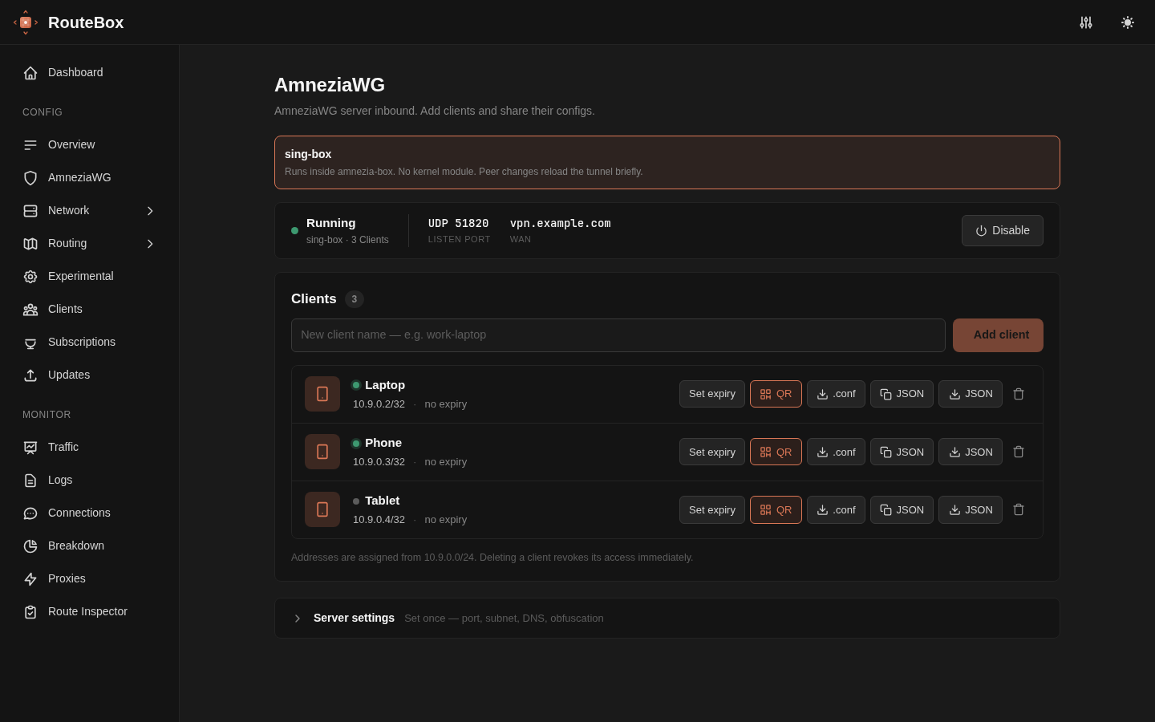Open Overview in sidebar
Viewport: 1155px width, 722px height.
(90, 144)
